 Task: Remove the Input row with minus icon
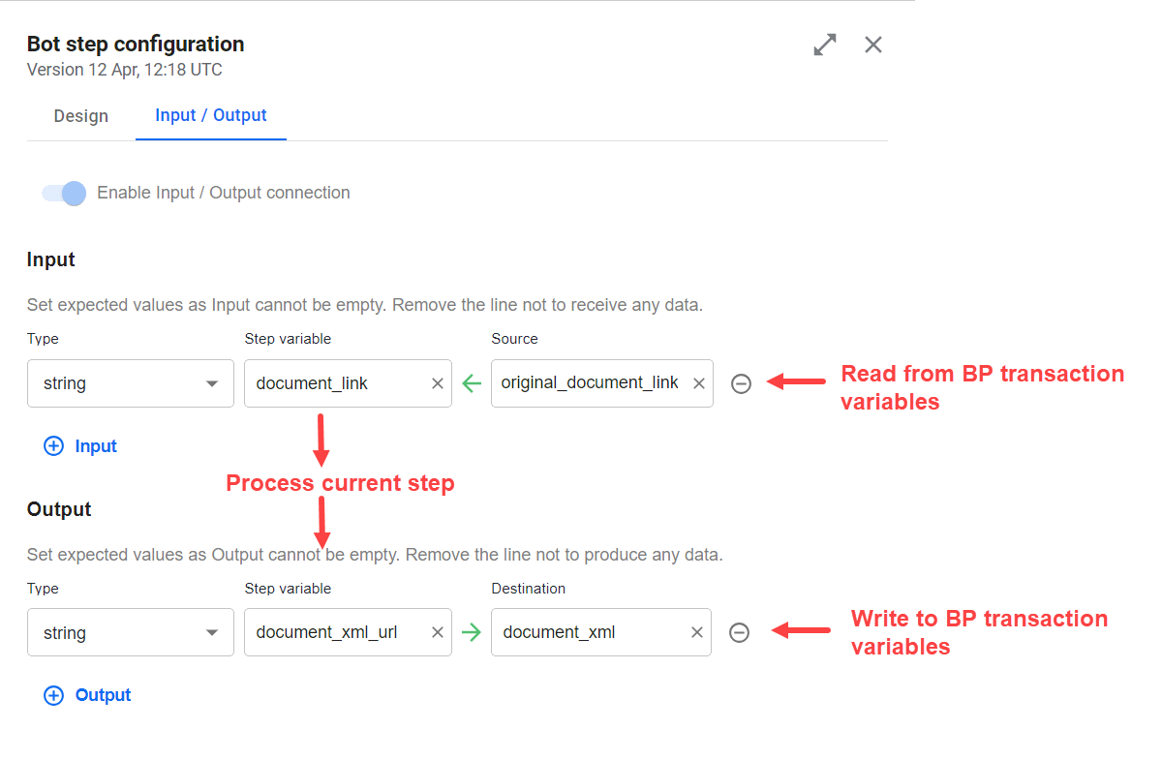pos(741,383)
